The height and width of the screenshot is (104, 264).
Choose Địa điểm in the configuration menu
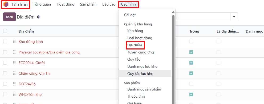tap(135, 45)
